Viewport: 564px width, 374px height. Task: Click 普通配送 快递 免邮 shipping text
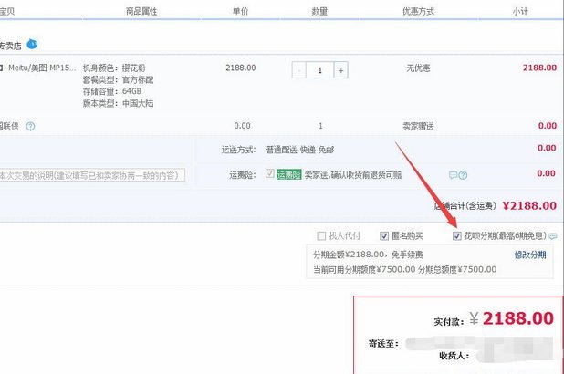(300, 150)
